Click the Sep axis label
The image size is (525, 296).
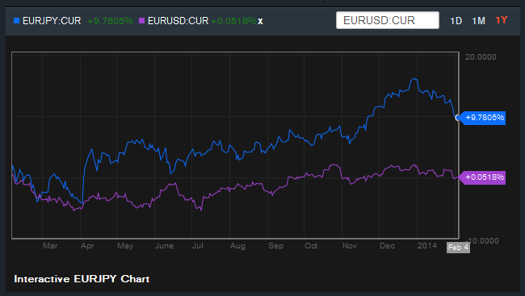coord(275,246)
